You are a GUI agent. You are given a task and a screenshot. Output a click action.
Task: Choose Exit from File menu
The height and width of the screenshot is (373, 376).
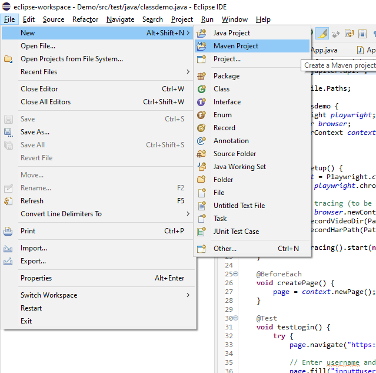[x=97, y=321]
